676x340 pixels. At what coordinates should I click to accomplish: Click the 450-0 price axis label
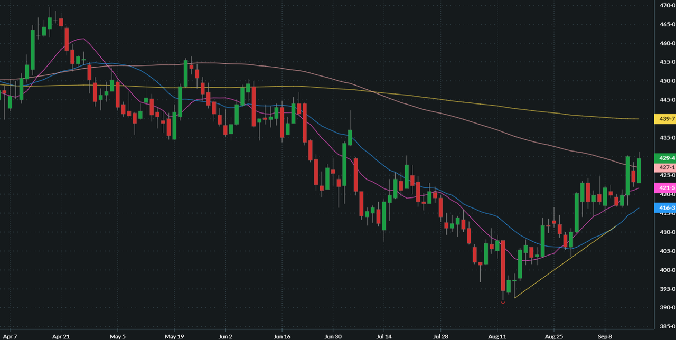point(668,81)
